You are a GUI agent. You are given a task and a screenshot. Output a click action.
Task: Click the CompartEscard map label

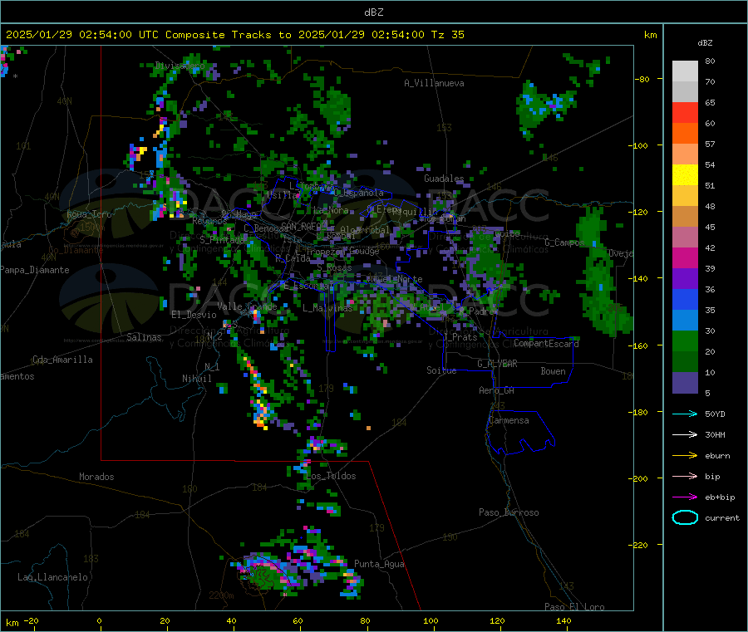[x=546, y=343]
